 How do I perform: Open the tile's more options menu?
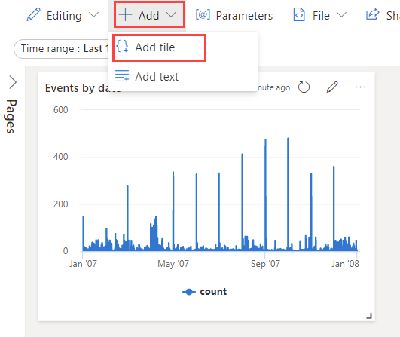pos(360,87)
